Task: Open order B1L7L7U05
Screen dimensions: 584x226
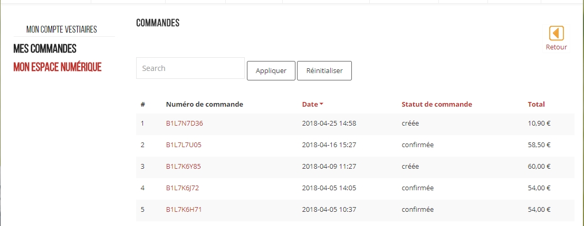Action: (184, 145)
